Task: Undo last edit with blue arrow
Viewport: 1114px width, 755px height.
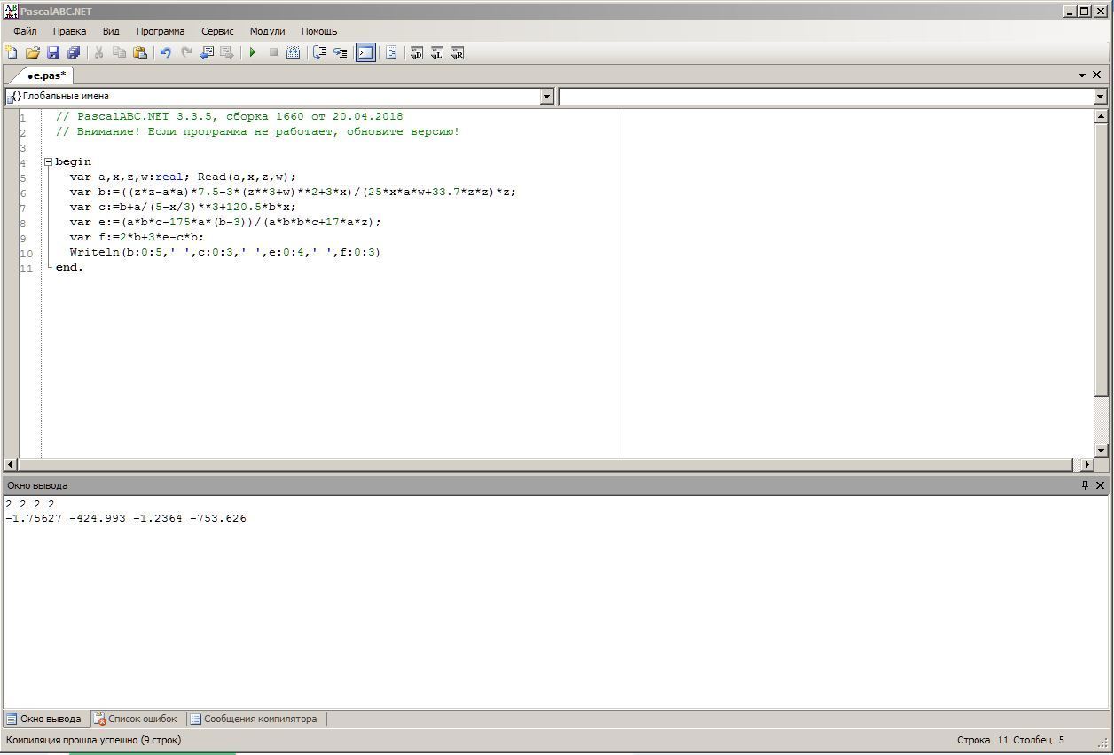Action: pyautogui.click(x=165, y=53)
